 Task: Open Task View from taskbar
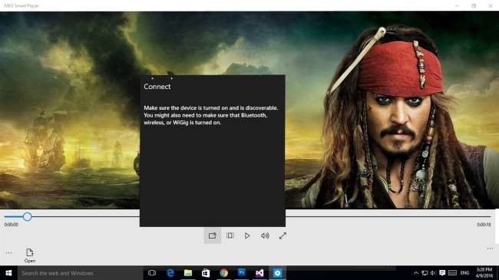[152, 273]
